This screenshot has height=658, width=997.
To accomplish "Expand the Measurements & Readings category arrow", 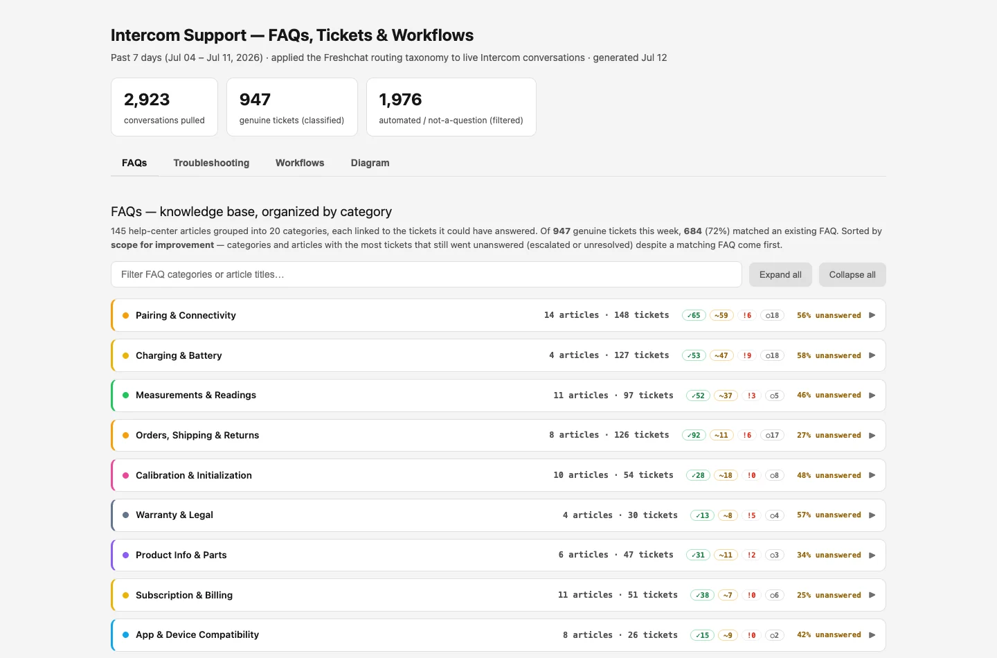I will pyautogui.click(x=872, y=395).
